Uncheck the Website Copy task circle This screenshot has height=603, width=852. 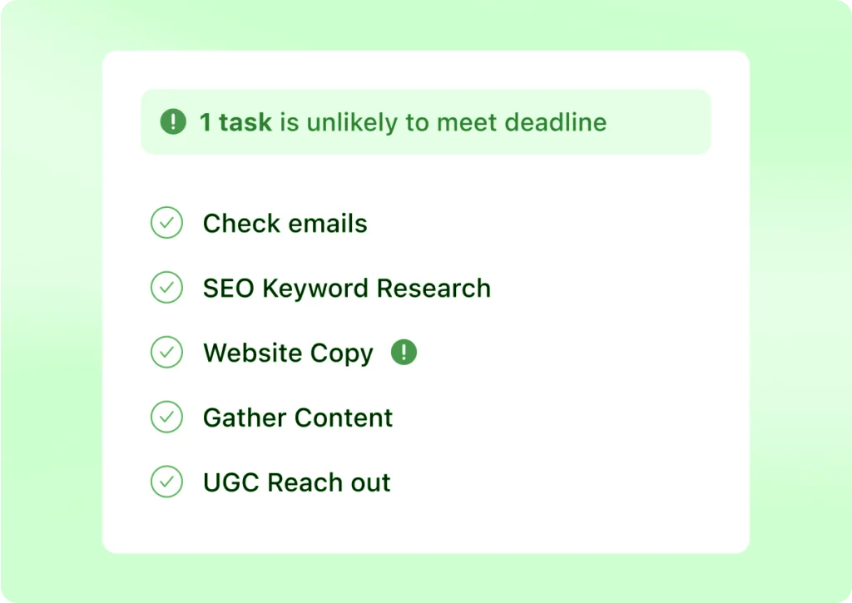tap(166, 353)
